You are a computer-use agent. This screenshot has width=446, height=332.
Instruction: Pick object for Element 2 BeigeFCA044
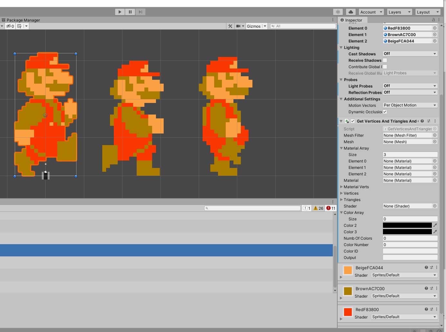point(435,41)
